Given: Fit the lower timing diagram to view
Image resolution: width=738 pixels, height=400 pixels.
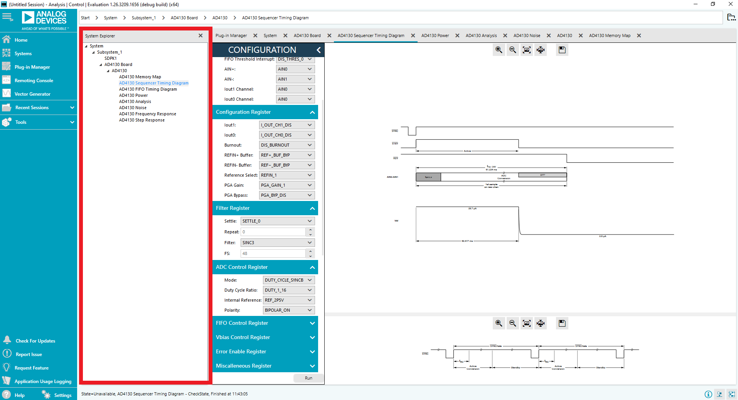Looking at the screenshot, I should pos(527,323).
